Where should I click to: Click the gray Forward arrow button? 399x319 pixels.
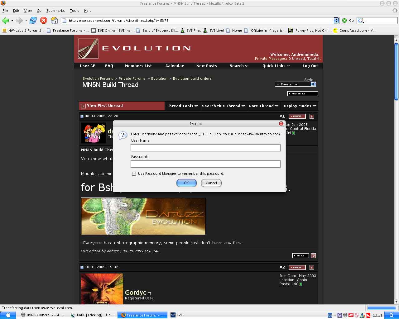(19, 21)
